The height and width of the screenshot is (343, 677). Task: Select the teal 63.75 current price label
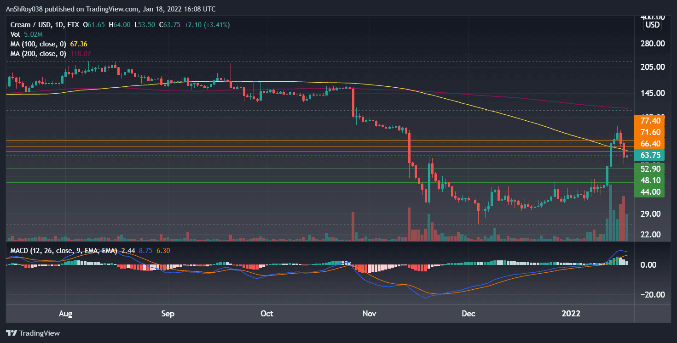649,155
